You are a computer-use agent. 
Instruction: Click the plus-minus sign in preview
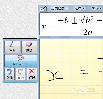(x=74, y=21)
